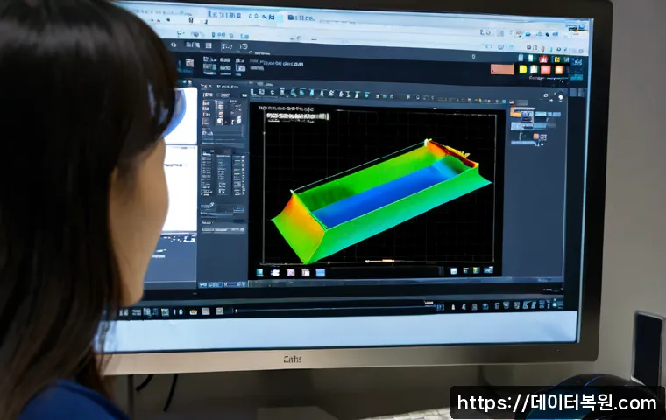Select the red square swatch in the ribbon's lower row
666x420 pixels.
(546, 70)
